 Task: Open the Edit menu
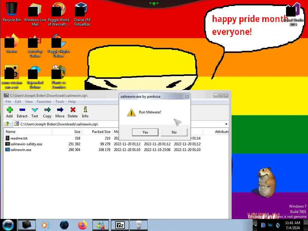click(18, 102)
